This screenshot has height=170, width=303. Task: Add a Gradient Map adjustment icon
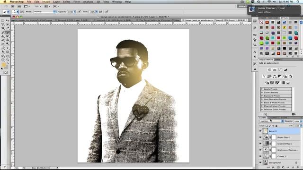click(283, 83)
